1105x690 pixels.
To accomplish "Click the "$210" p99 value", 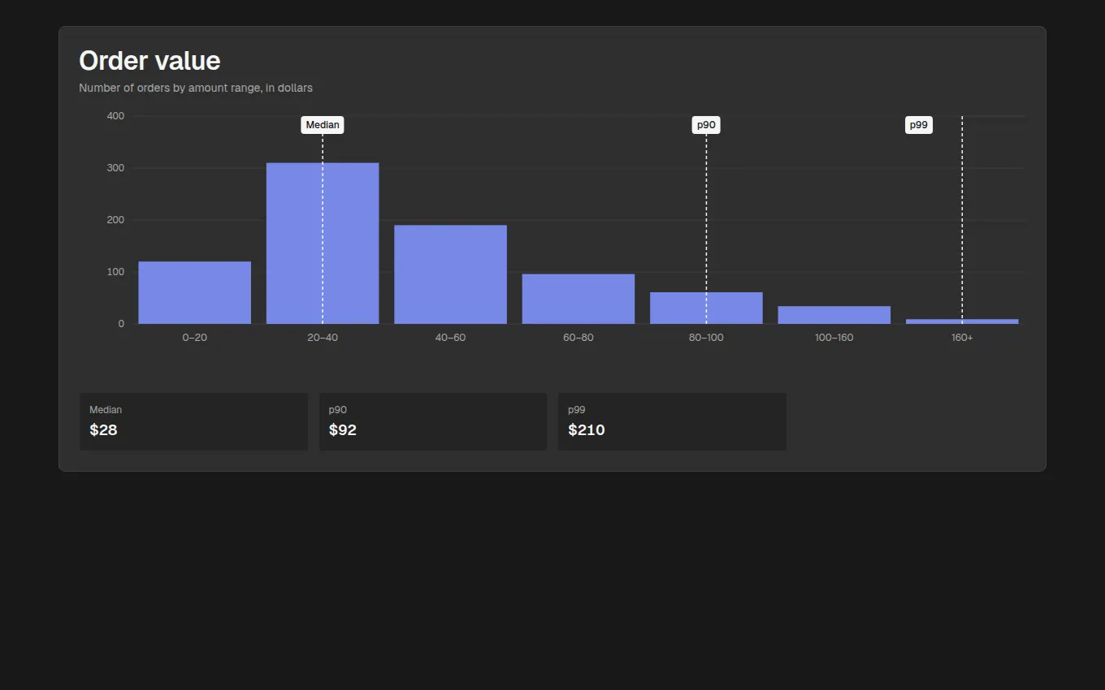I will [x=587, y=430].
